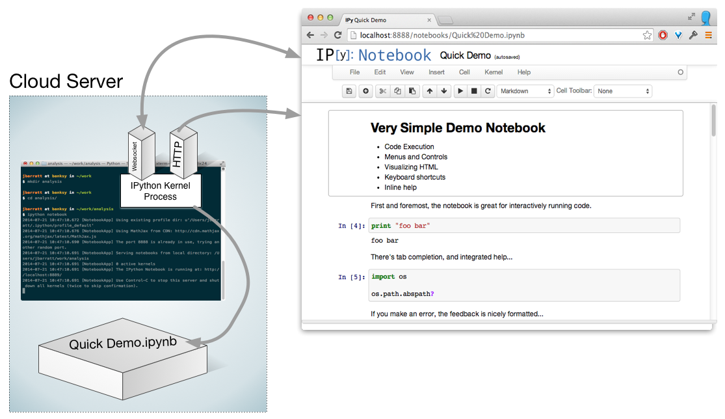725x419 pixels.
Task: Go forward using the browser forward arrow
Action: pyautogui.click(x=324, y=35)
